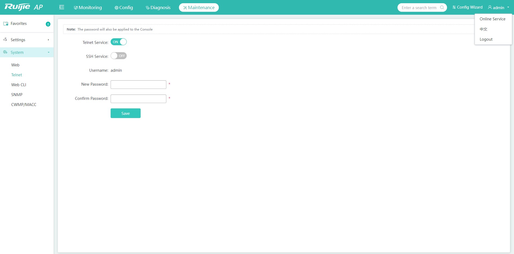
Task: Click the System sidebar icon
Action: (x=5, y=52)
